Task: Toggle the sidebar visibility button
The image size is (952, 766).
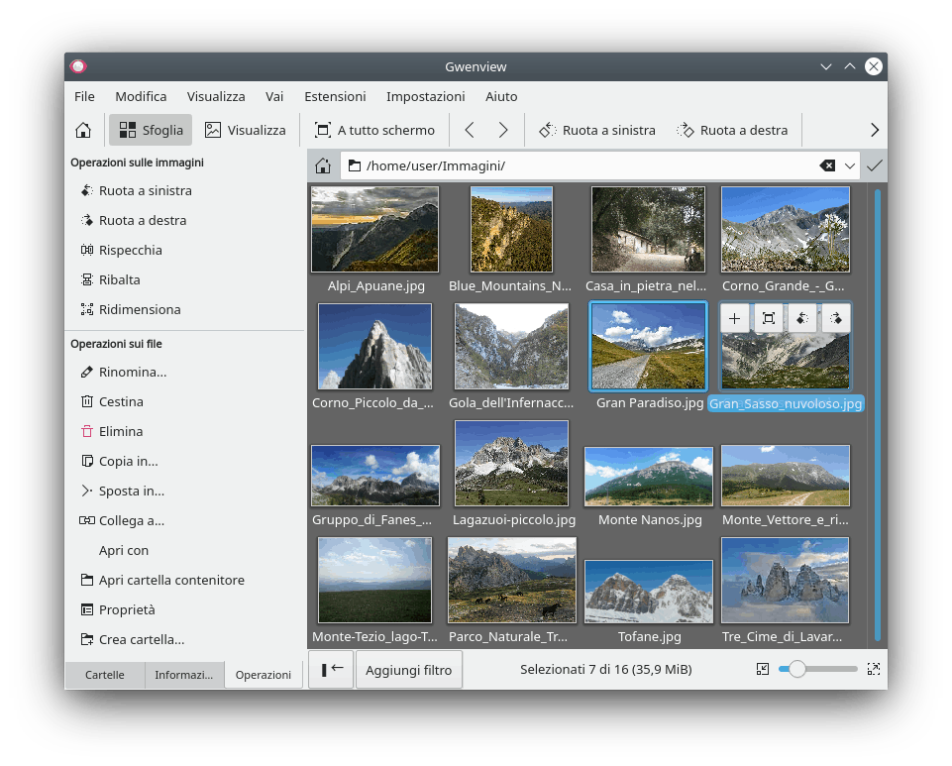Action: pos(331,669)
